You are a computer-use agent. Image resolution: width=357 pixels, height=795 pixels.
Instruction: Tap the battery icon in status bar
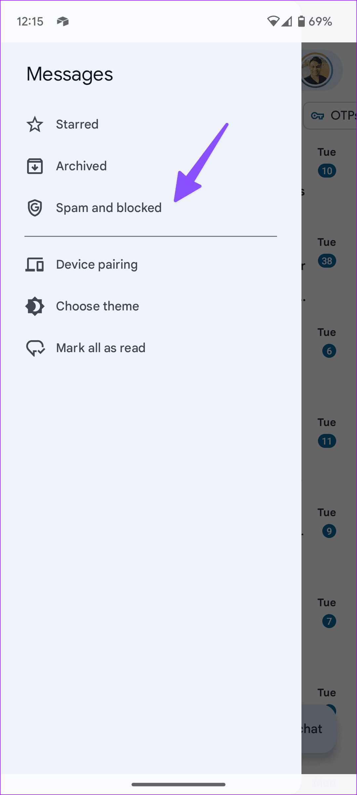(301, 22)
